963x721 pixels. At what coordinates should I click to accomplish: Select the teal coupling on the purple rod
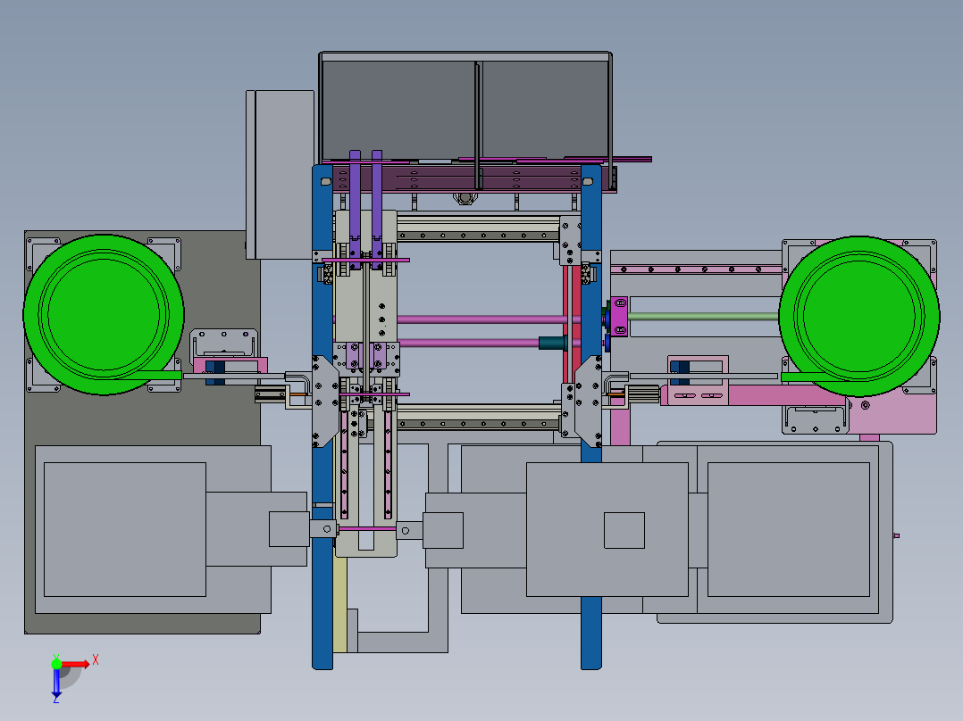553,343
